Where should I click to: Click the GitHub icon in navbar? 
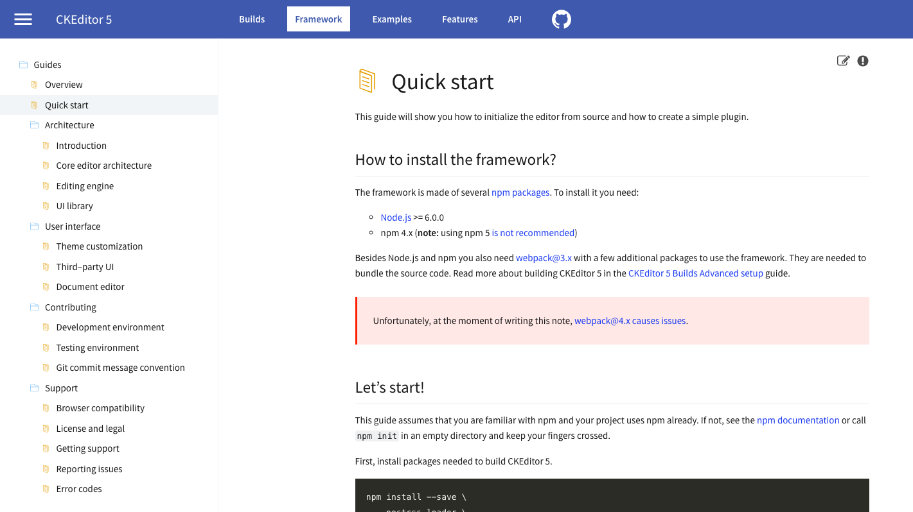(x=561, y=19)
